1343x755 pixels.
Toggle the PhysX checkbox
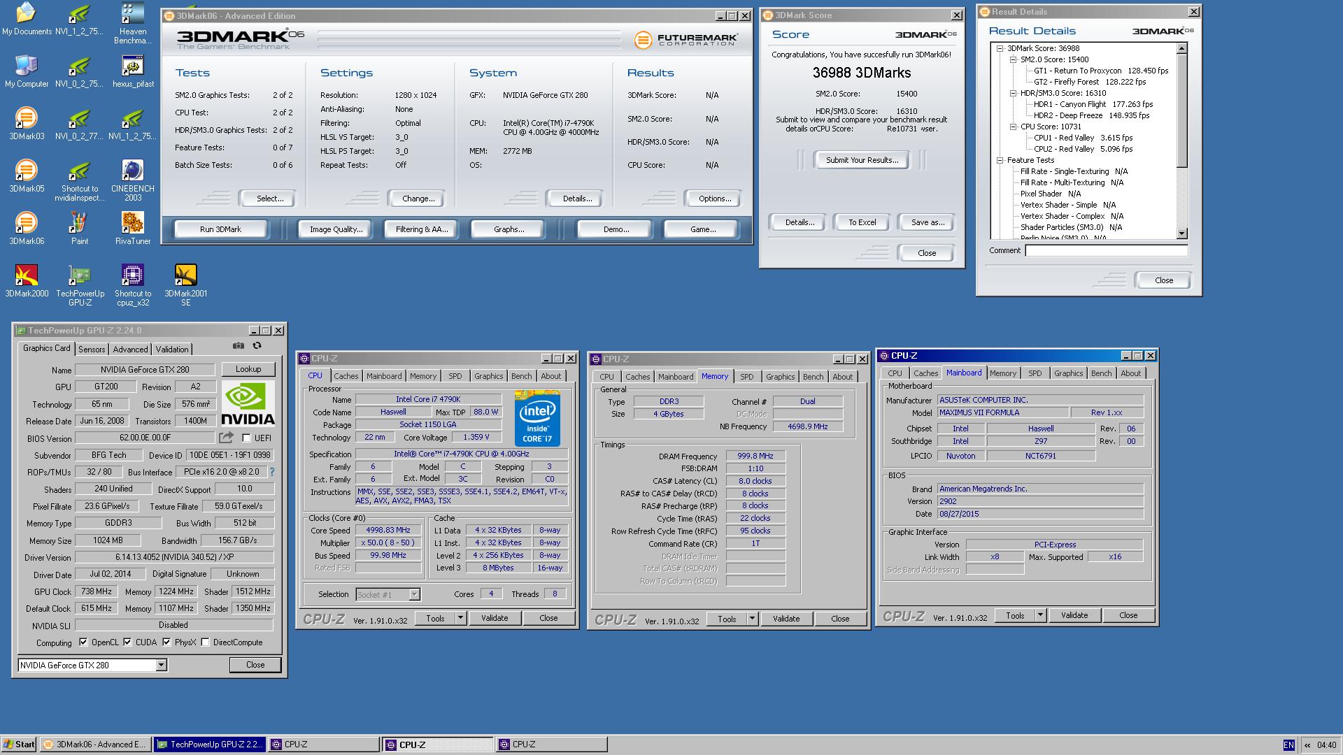(166, 642)
